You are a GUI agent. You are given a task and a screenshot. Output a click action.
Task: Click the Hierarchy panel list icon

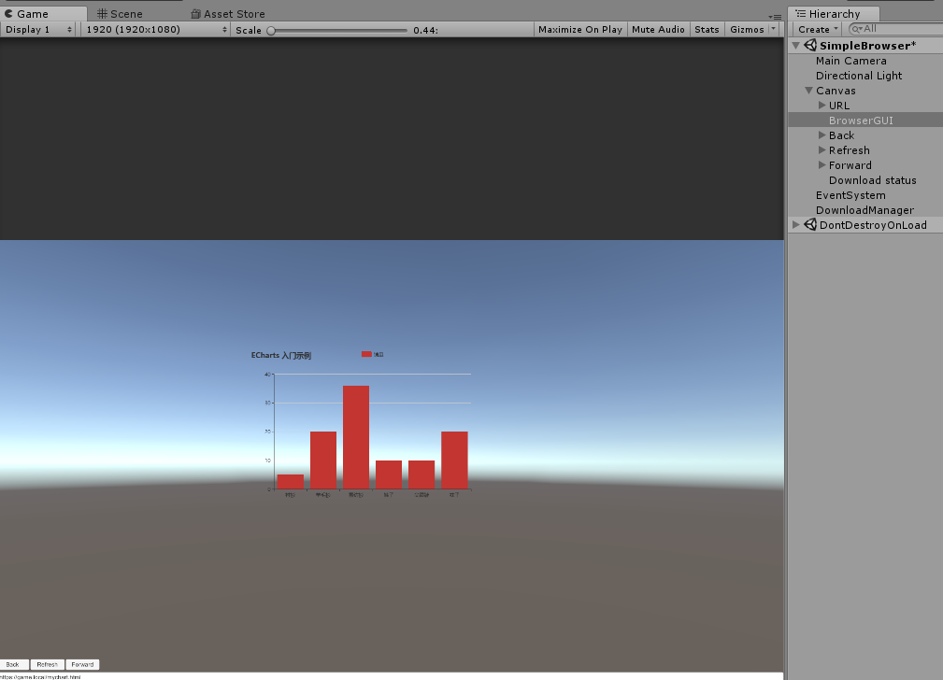pyautogui.click(x=799, y=13)
